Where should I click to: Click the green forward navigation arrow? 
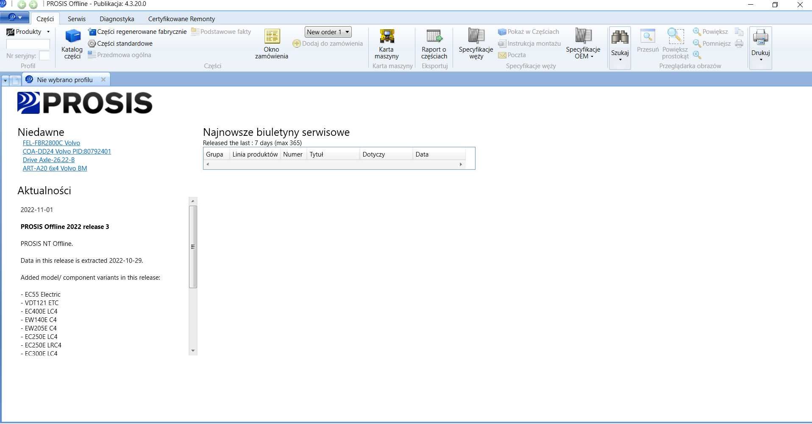[33, 5]
